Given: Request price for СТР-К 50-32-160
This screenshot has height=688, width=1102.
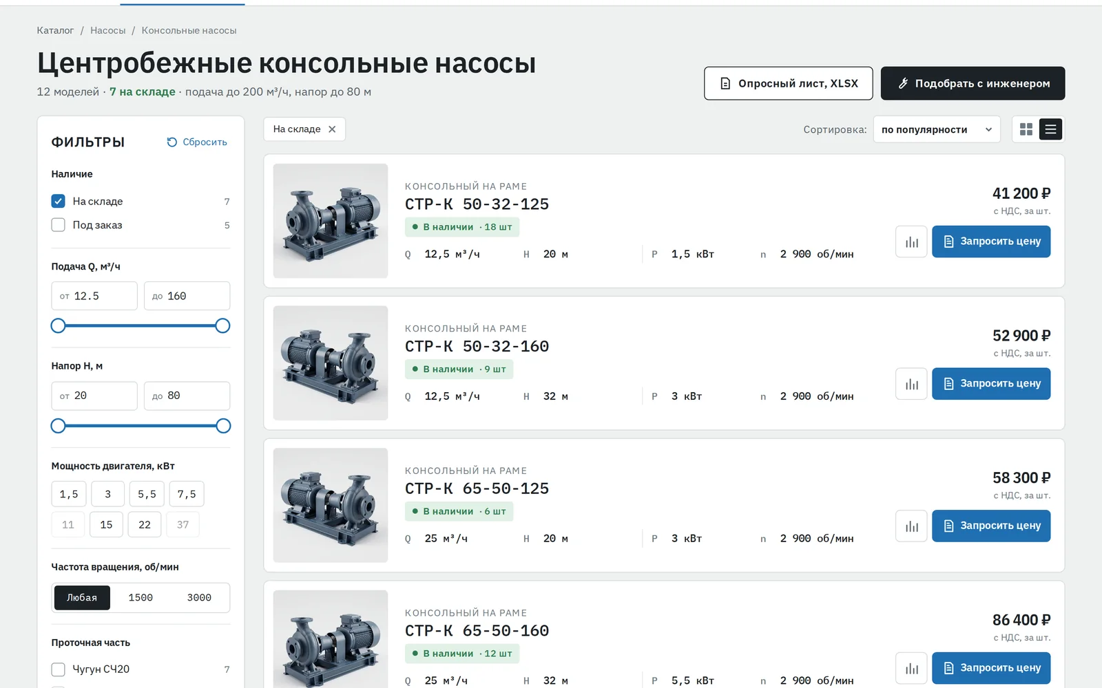Looking at the screenshot, I should point(991,384).
